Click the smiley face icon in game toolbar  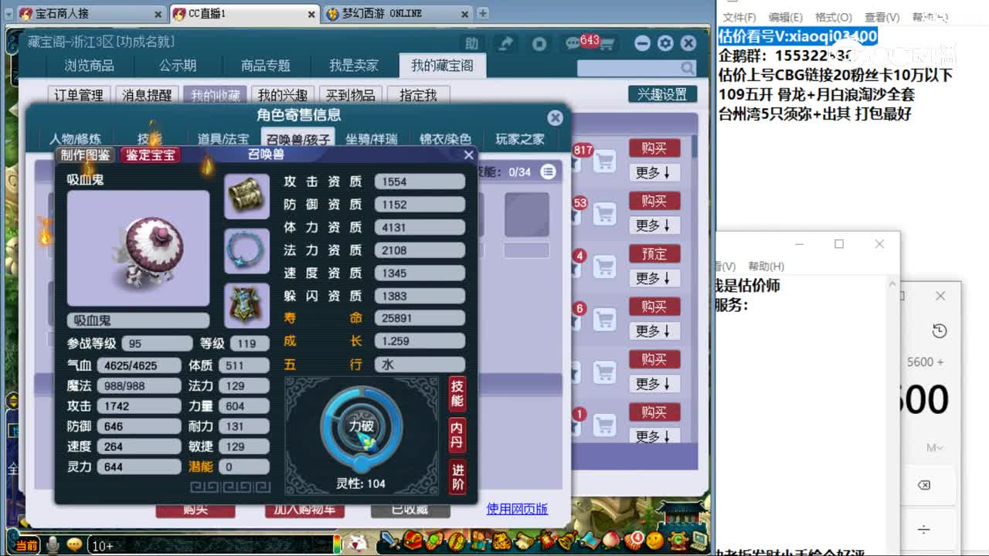pos(655,540)
